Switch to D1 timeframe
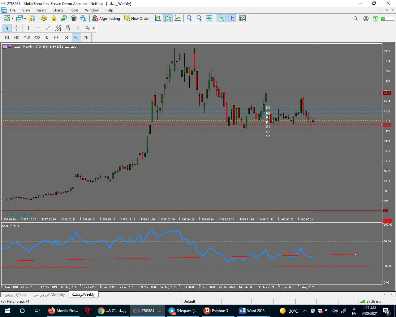This screenshot has width=396, height=317. 66,37
